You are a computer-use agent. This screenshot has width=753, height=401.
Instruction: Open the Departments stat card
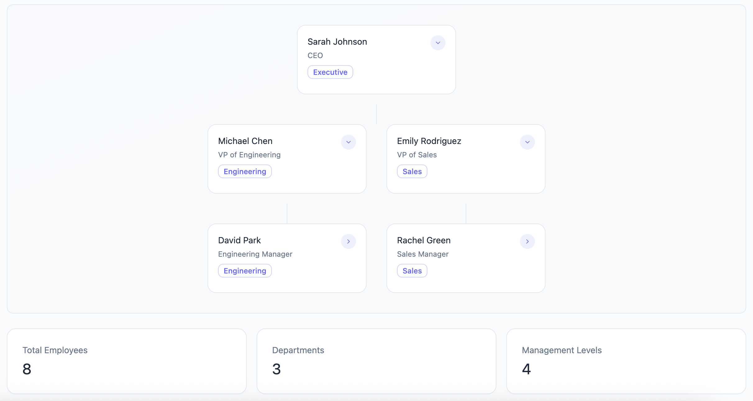coord(376,361)
